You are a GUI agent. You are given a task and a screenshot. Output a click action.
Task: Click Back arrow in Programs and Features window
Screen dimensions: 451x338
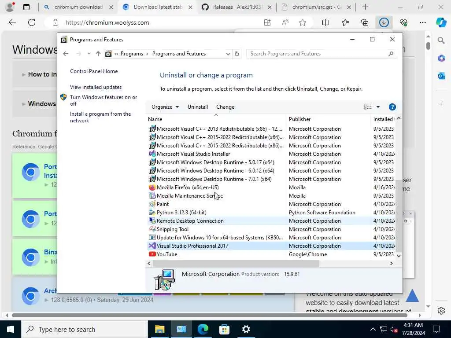pos(66,54)
